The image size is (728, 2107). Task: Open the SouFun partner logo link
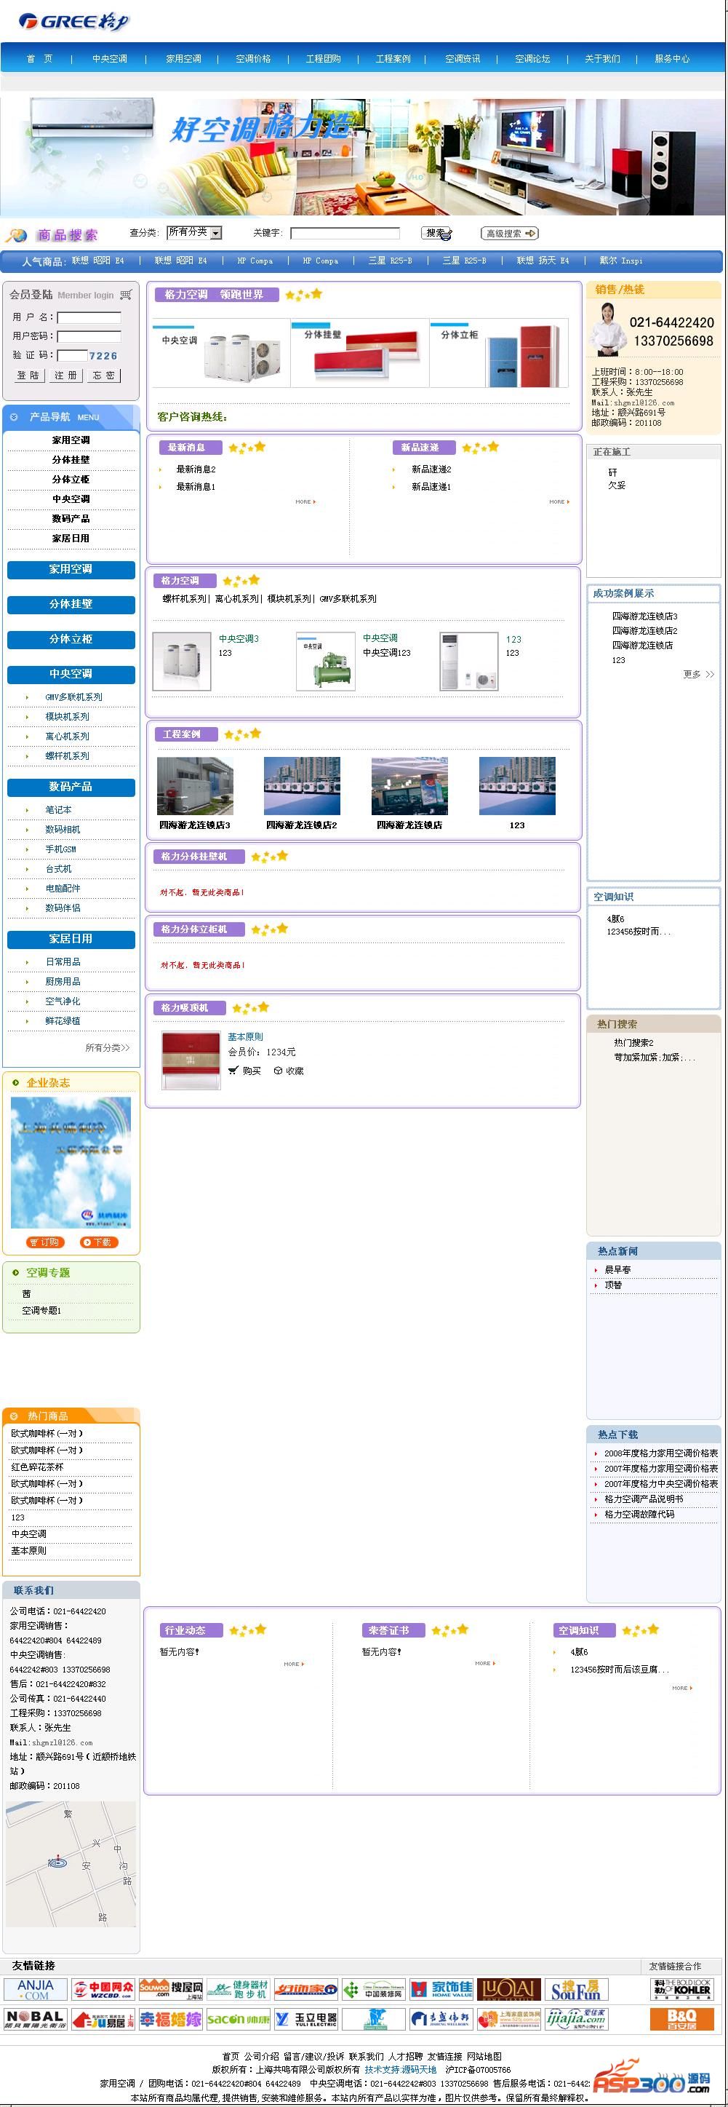pos(575,1989)
